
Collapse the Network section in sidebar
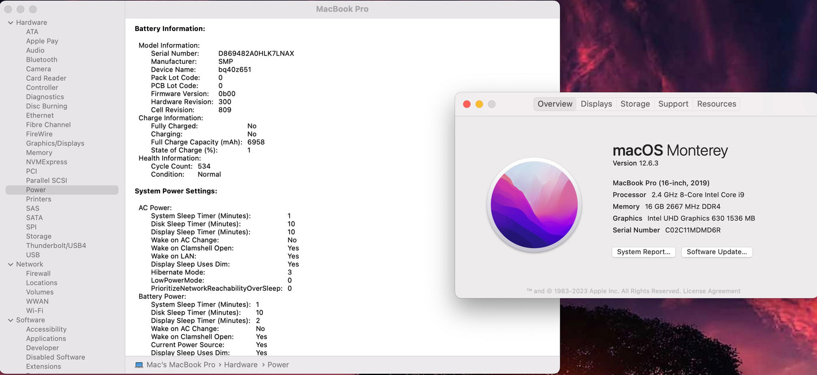click(10, 264)
